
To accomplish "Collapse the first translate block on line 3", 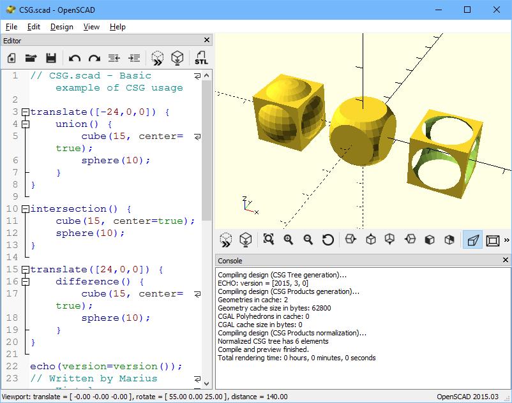I will pos(26,112).
